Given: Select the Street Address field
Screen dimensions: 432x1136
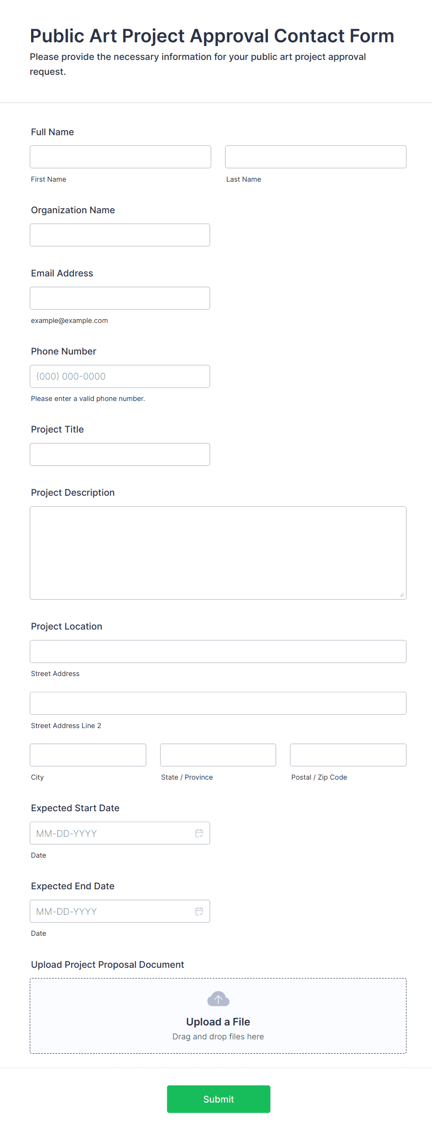Looking at the screenshot, I should [x=218, y=651].
